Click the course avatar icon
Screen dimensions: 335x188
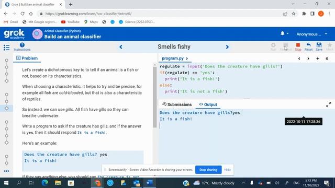click(x=37, y=34)
